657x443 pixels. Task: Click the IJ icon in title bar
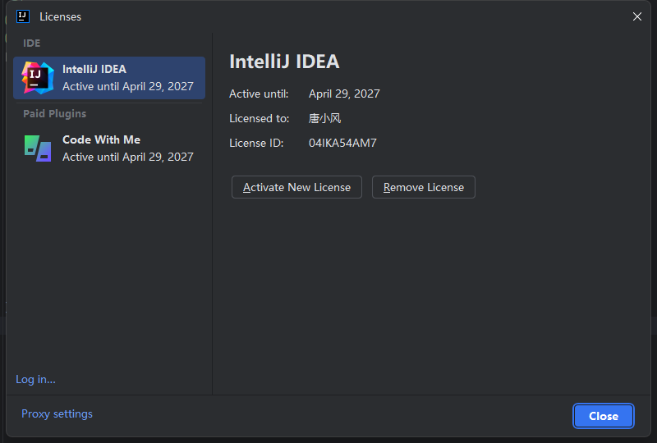point(23,16)
